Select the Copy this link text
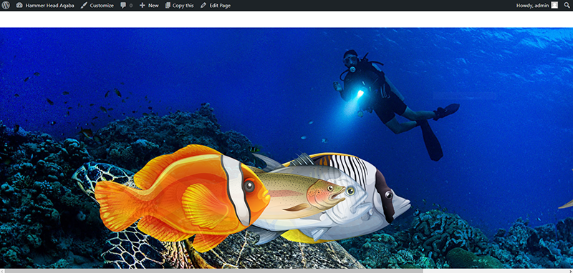The width and height of the screenshot is (573, 273). point(183,6)
